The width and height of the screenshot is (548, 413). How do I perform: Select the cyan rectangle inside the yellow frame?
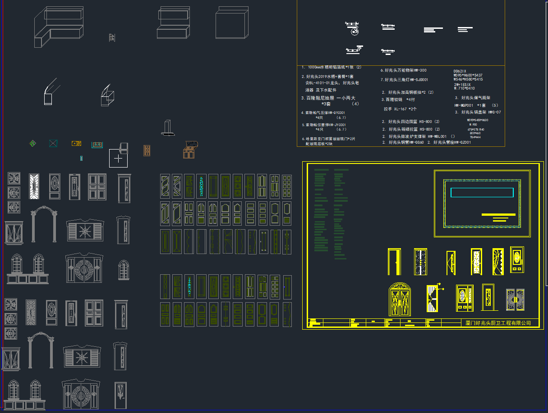[482, 192]
